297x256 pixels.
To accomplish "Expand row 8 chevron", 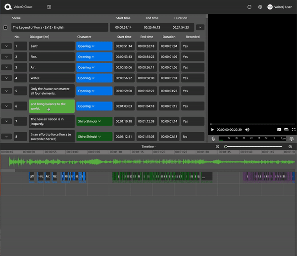I will pyautogui.click(x=6, y=137).
